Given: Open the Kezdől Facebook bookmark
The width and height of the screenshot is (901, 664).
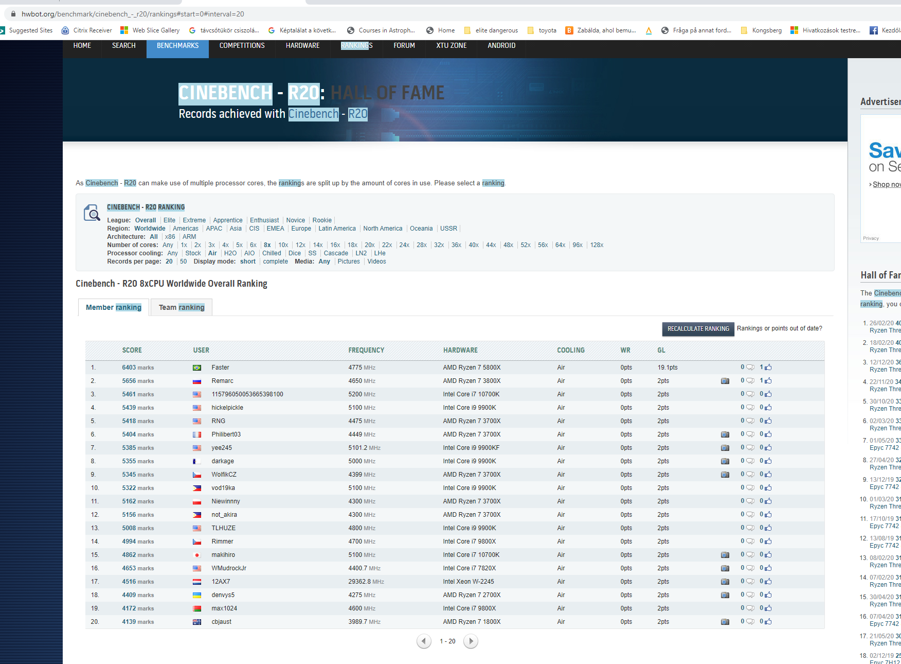Looking at the screenshot, I should 885,30.
